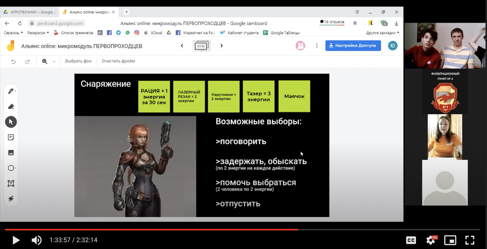The width and height of the screenshot is (487, 249).
Task: Open the Ю account avatar
Action: pos(392,46)
